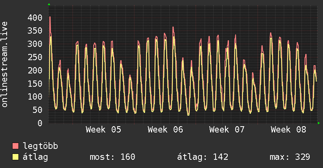Click the Week 08 axis label
323x168 pixels.
click(289, 130)
